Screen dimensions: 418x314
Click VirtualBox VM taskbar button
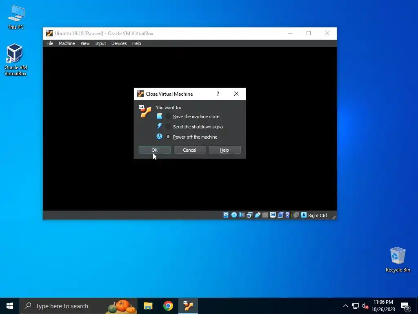coord(188,306)
